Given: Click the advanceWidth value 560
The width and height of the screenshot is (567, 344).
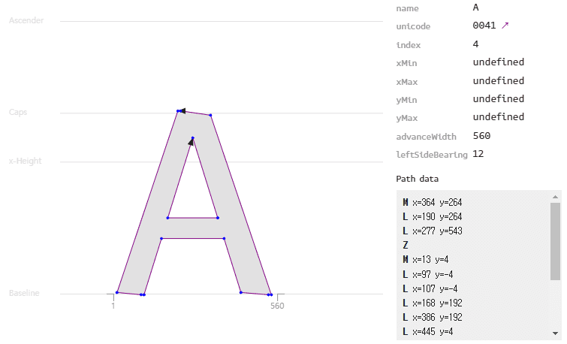Looking at the screenshot, I should (481, 136).
